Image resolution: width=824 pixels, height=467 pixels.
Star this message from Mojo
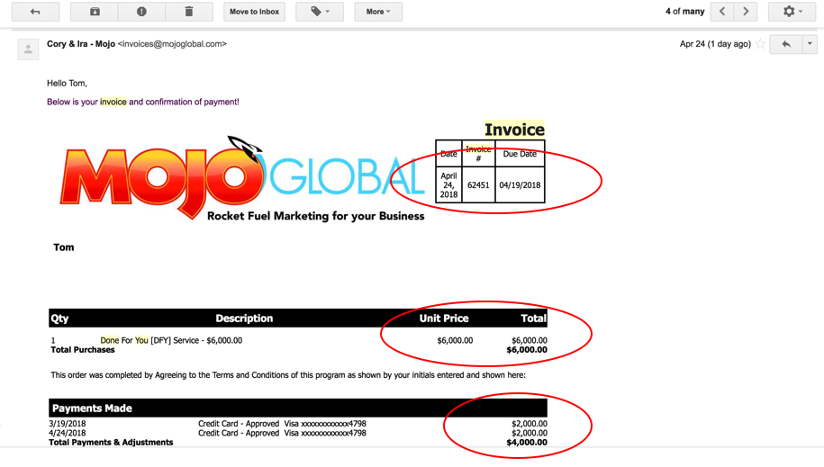click(x=760, y=44)
